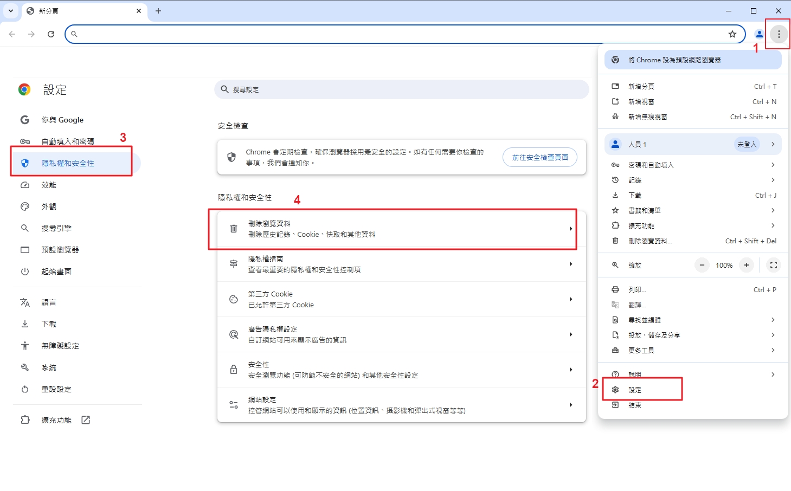Screen dimensions: 791x491
Task: Zoom out with the minus button
Action: [x=702, y=265]
